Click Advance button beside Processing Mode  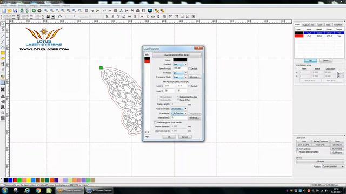[x=195, y=77]
